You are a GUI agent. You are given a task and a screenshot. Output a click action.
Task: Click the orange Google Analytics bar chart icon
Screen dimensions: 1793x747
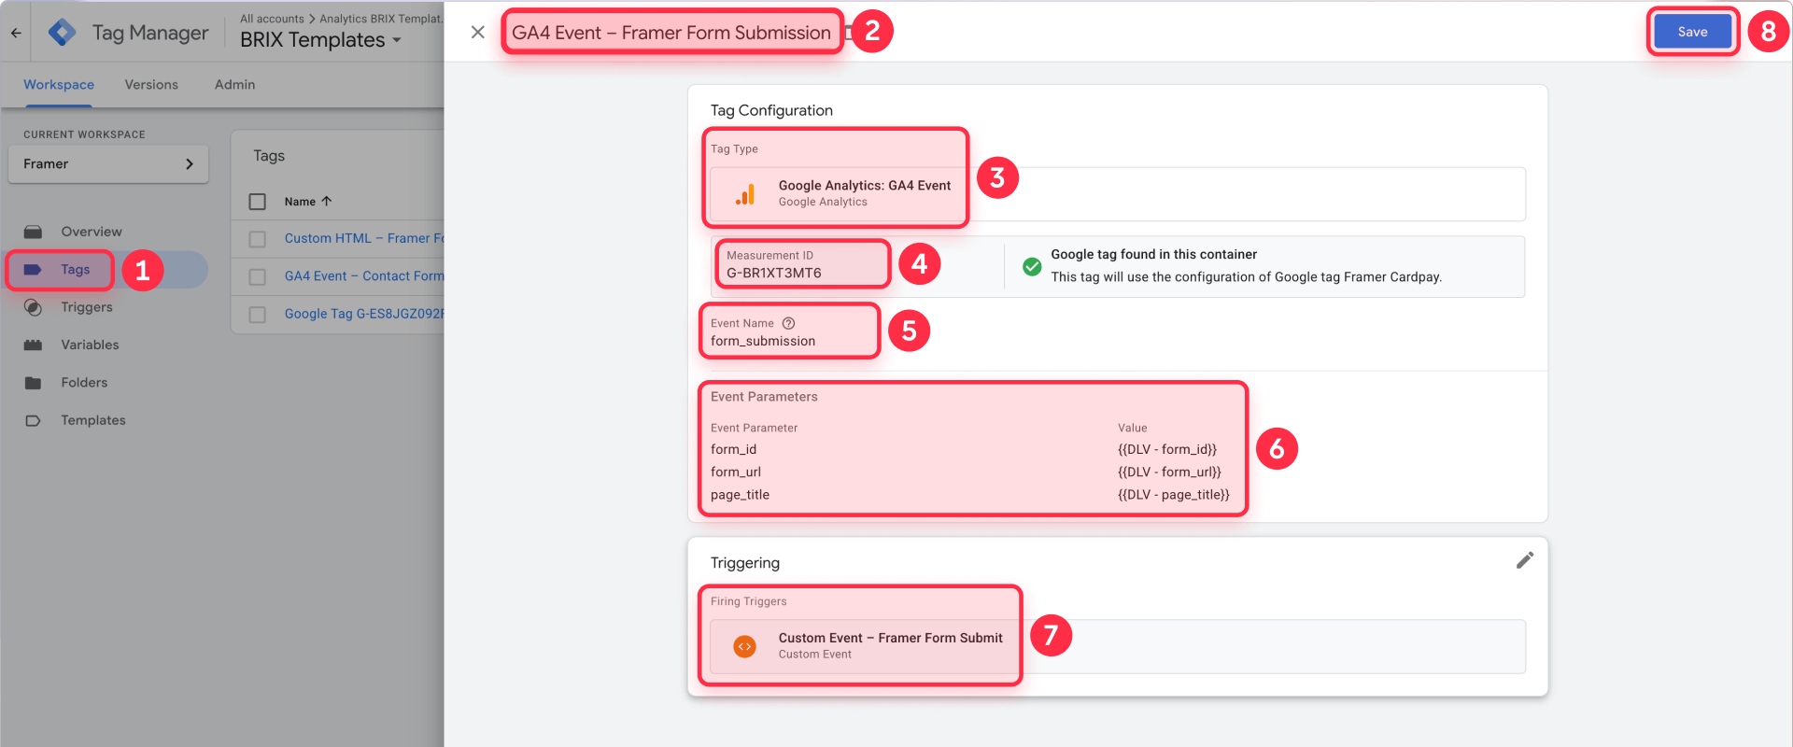tap(744, 194)
